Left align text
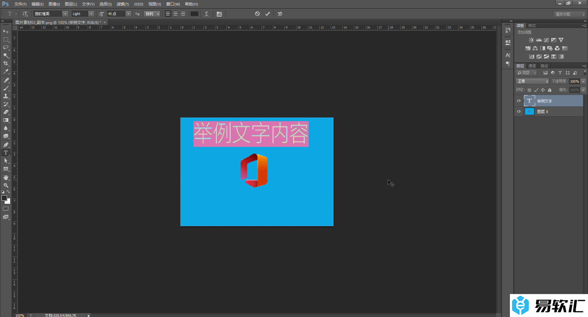The image size is (588, 317). 168,14
